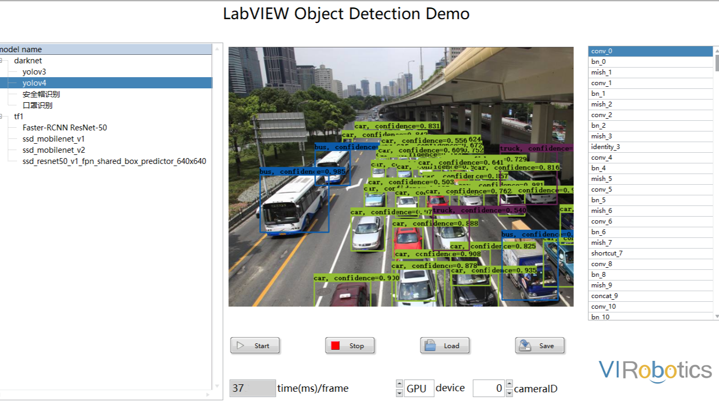
Task: Select conv_4 layer in list
Action: coord(651,158)
